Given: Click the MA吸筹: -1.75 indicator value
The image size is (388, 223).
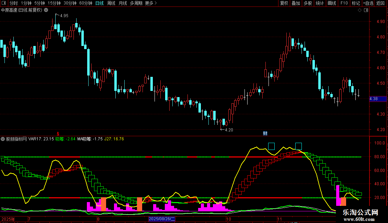Looking at the screenshot, I should (x=90, y=139).
